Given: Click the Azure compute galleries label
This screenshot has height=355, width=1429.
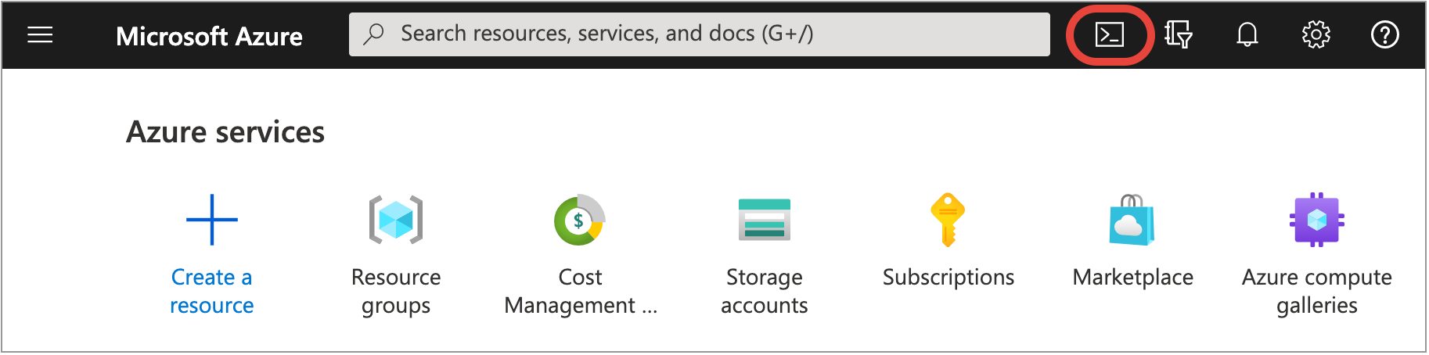Looking at the screenshot, I should 1317,291.
